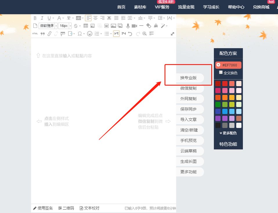Toggle underline formatting
Screen dimensions: 278x213
pos(49,18)
